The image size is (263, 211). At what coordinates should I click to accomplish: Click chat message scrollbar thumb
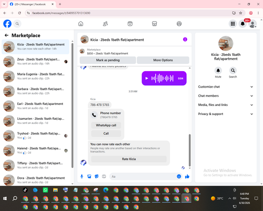pyautogui.click(x=189, y=150)
